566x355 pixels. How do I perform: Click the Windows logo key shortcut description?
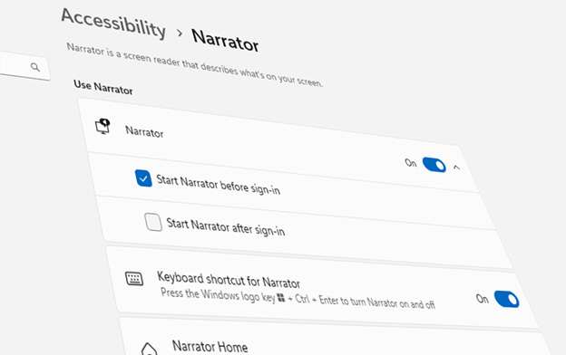(298, 299)
